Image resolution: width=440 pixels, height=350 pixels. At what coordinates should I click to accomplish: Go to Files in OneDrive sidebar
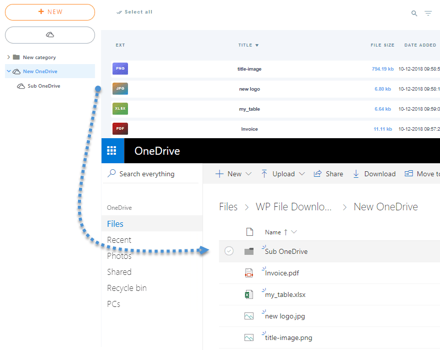click(152, 223)
